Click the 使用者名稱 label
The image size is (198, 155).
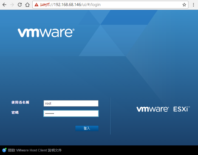click(20, 102)
